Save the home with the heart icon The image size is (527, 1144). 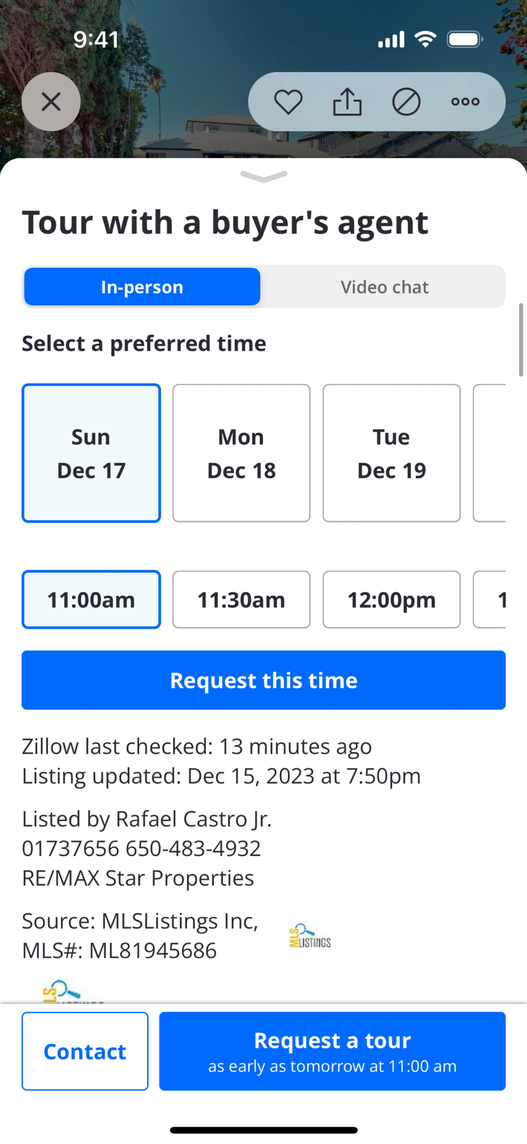(288, 102)
